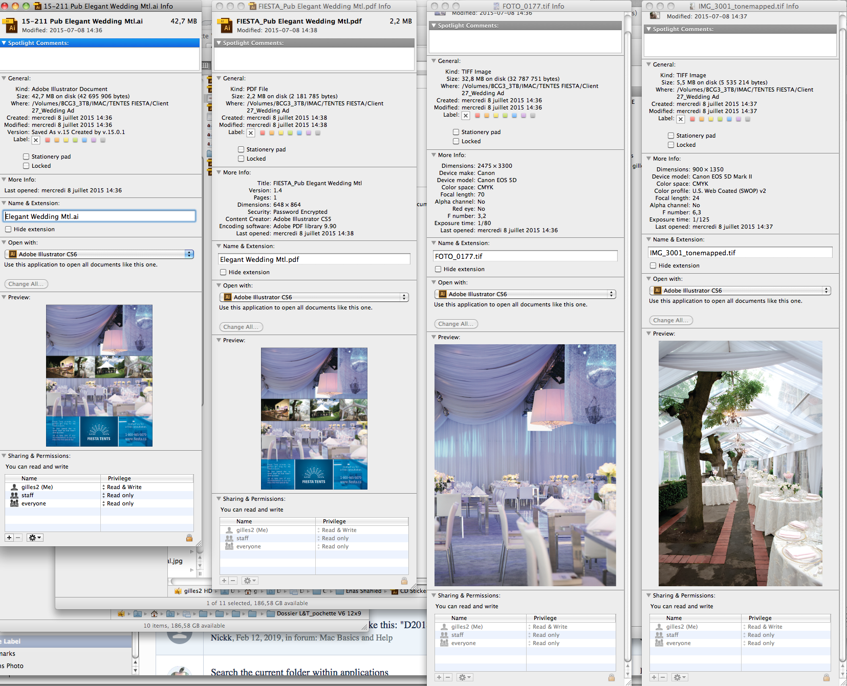Image resolution: width=847 pixels, height=686 pixels.
Task: Click the lock icon in 15-211 .ai Info window
Action: pyautogui.click(x=189, y=538)
